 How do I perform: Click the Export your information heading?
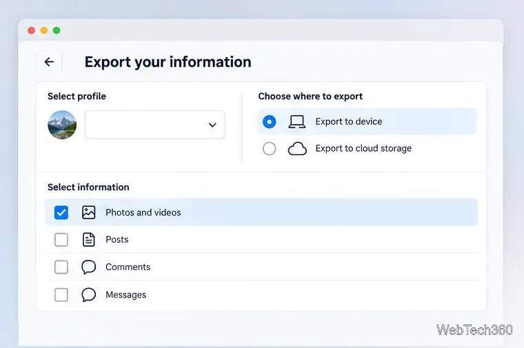coord(168,62)
